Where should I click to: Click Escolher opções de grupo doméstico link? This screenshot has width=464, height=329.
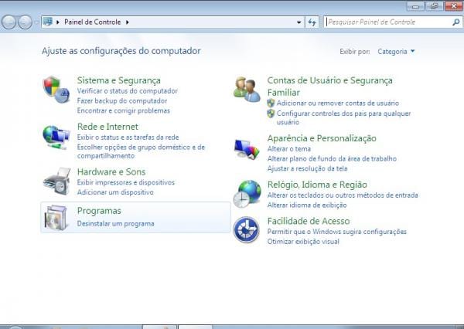(x=141, y=151)
